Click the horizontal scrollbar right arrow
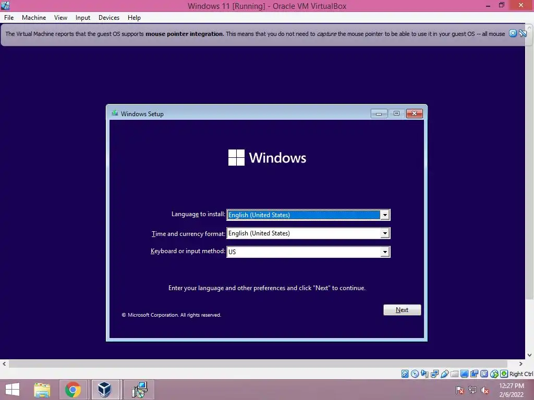 (521, 364)
